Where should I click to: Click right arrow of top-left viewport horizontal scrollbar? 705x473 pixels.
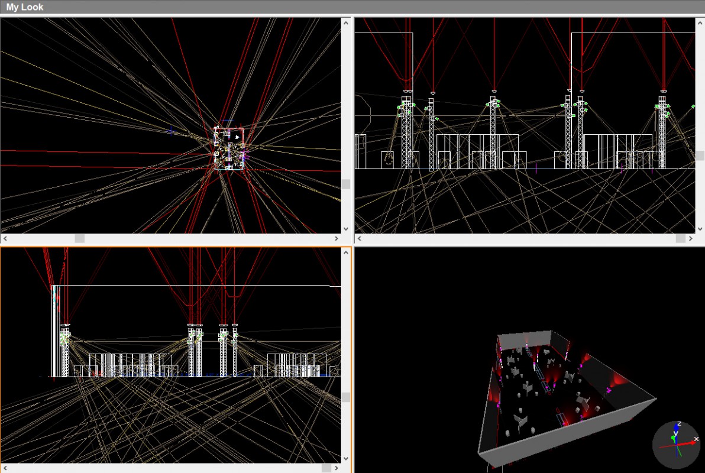337,238
